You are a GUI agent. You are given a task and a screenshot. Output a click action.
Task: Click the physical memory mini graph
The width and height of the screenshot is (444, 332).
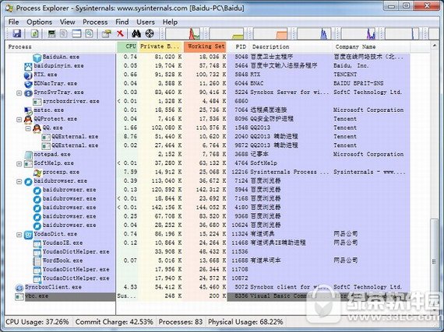click(x=270, y=33)
